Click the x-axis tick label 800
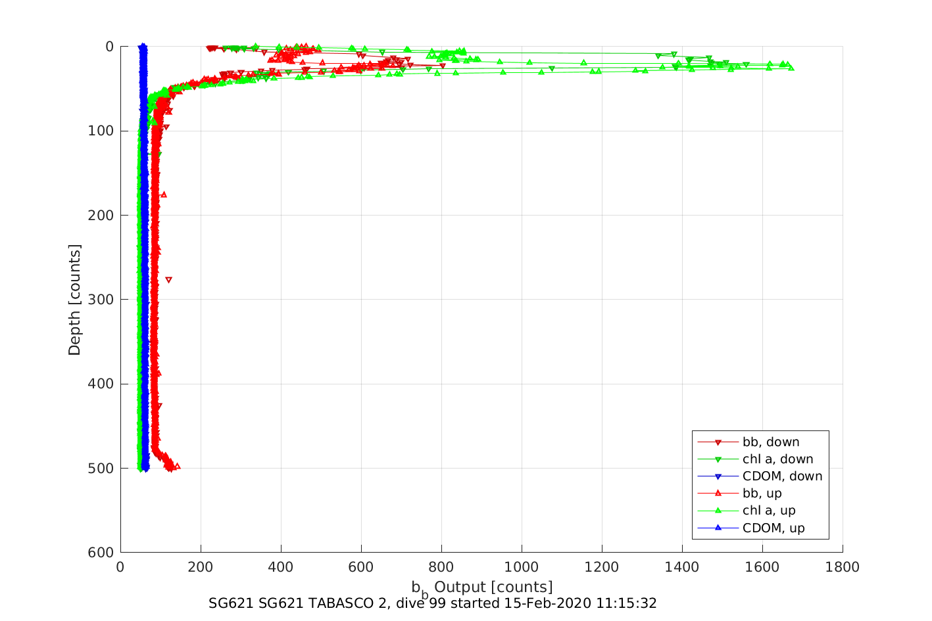The image size is (932, 621). click(441, 567)
